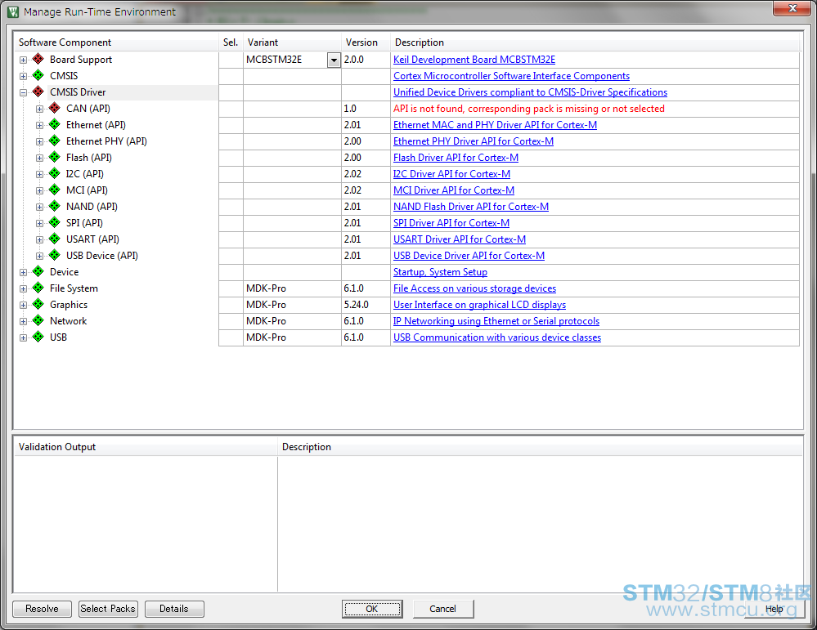Open the Details button
817x630 pixels.
(174, 609)
